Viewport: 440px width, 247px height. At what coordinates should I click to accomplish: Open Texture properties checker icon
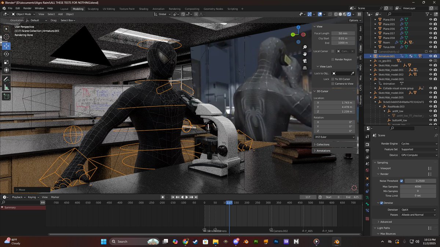pyautogui.click(x=367, y=218)
